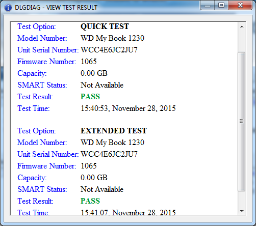256x226 pixels.
Task: Click the DLGDIAG info icon in title bar
Action: [x=8, y=8]
